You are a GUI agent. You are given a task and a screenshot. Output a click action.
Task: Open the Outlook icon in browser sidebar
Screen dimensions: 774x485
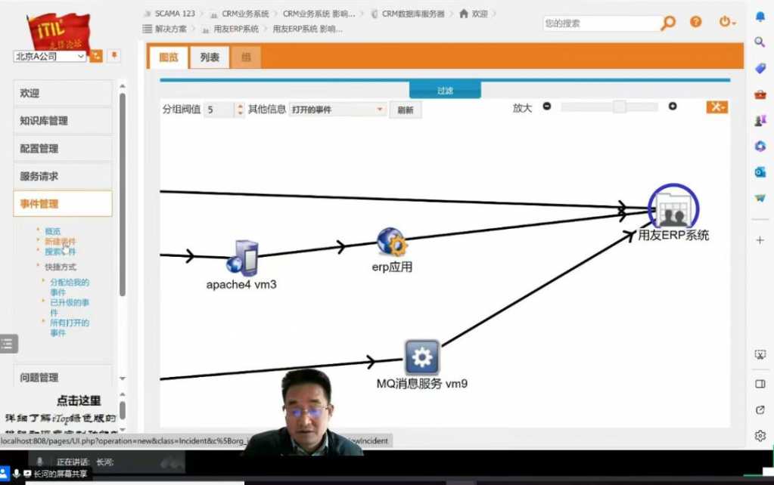pyautogui.click(x=760, y=171)
